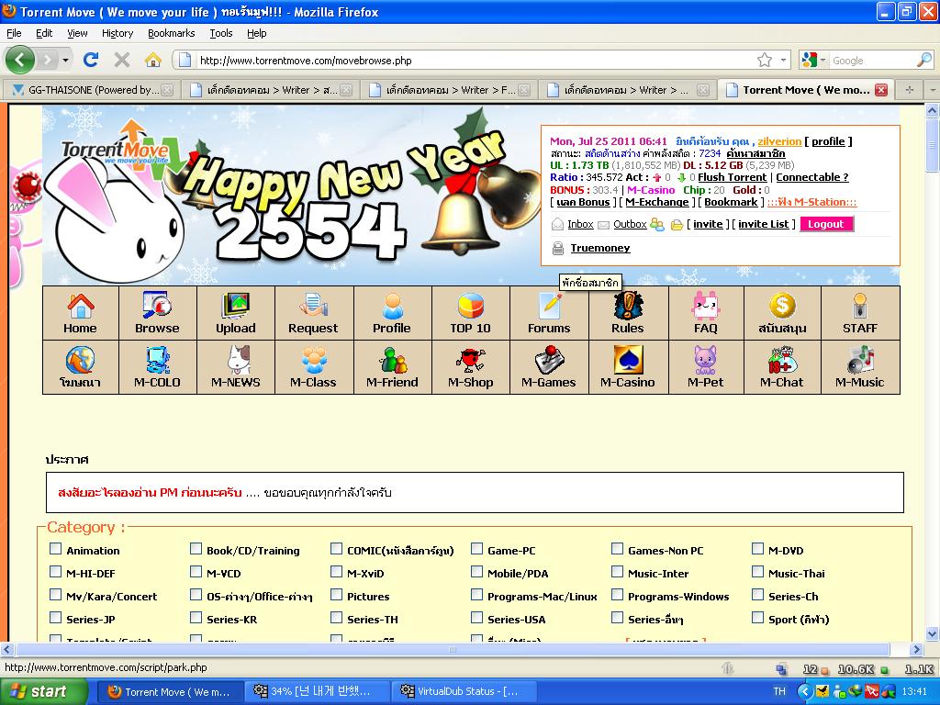
Task: Open the M-Games joystick icon
Action: coord(549,360)
